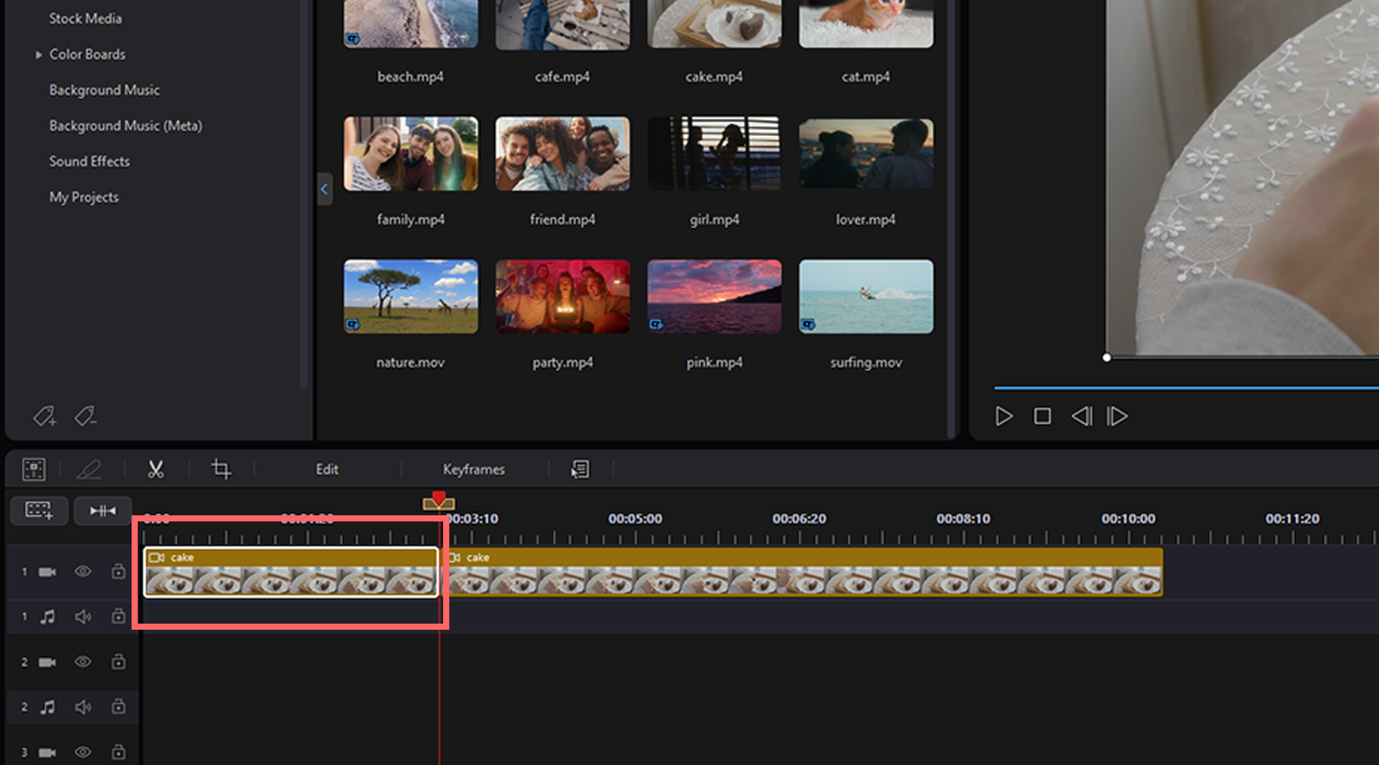Screen dimensions: 1379x765
Task: Click the 00:08:10 ruler mark
Action: [x=963, y=519]
